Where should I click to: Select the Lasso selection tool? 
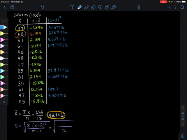pos(100,7)
